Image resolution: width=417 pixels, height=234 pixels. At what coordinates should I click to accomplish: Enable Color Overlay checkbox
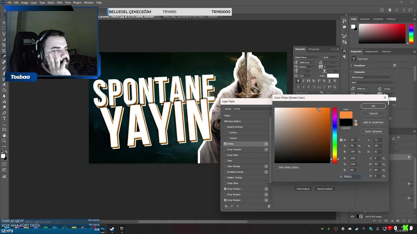click(x=225, y=166)
